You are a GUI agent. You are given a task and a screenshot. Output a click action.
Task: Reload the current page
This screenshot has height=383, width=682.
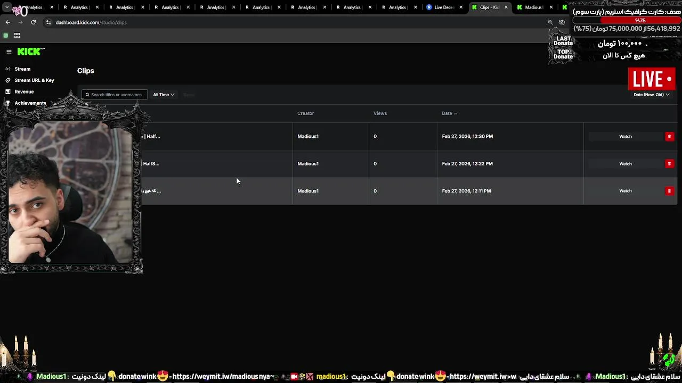click(34, 22)
